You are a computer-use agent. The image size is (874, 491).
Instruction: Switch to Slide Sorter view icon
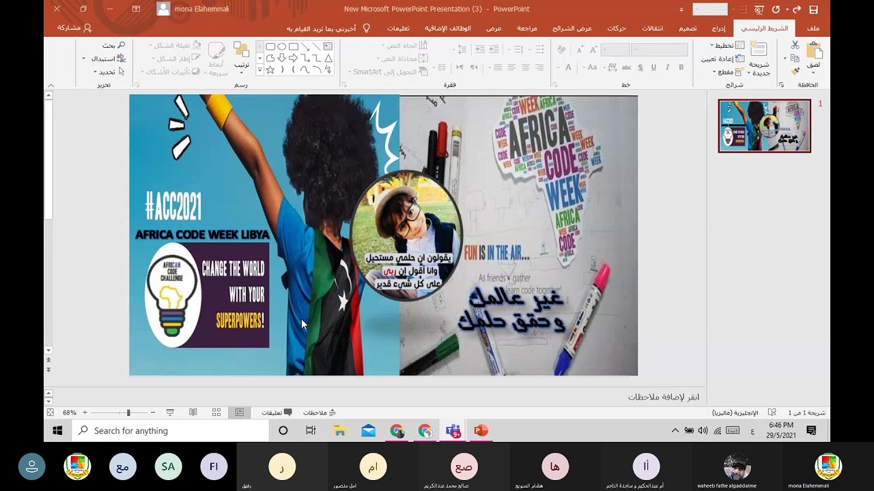216,412
